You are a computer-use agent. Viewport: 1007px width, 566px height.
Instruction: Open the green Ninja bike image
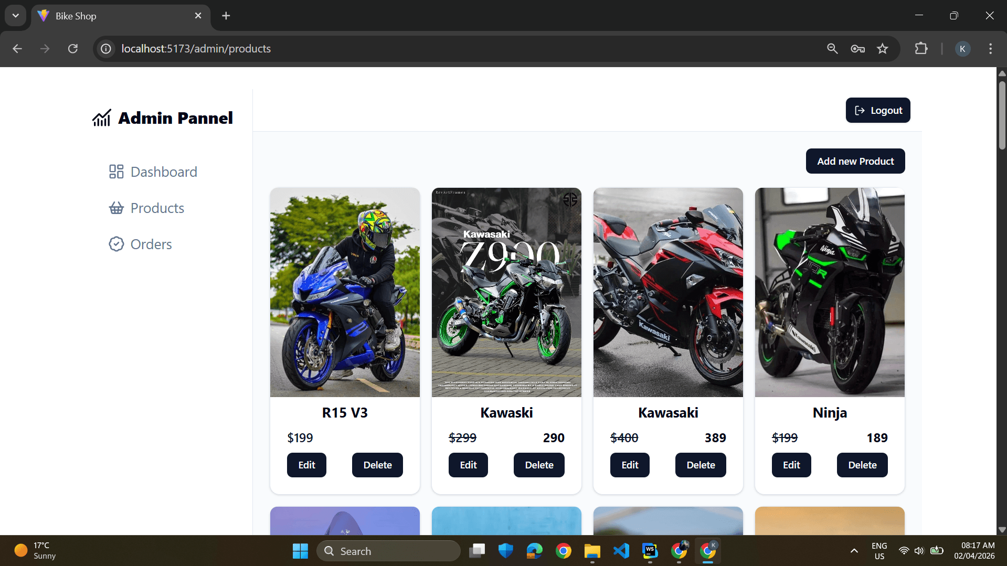tap(830, 292)
